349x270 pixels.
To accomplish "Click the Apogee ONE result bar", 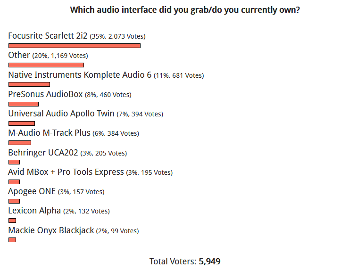I will click(x=14, y=201).
